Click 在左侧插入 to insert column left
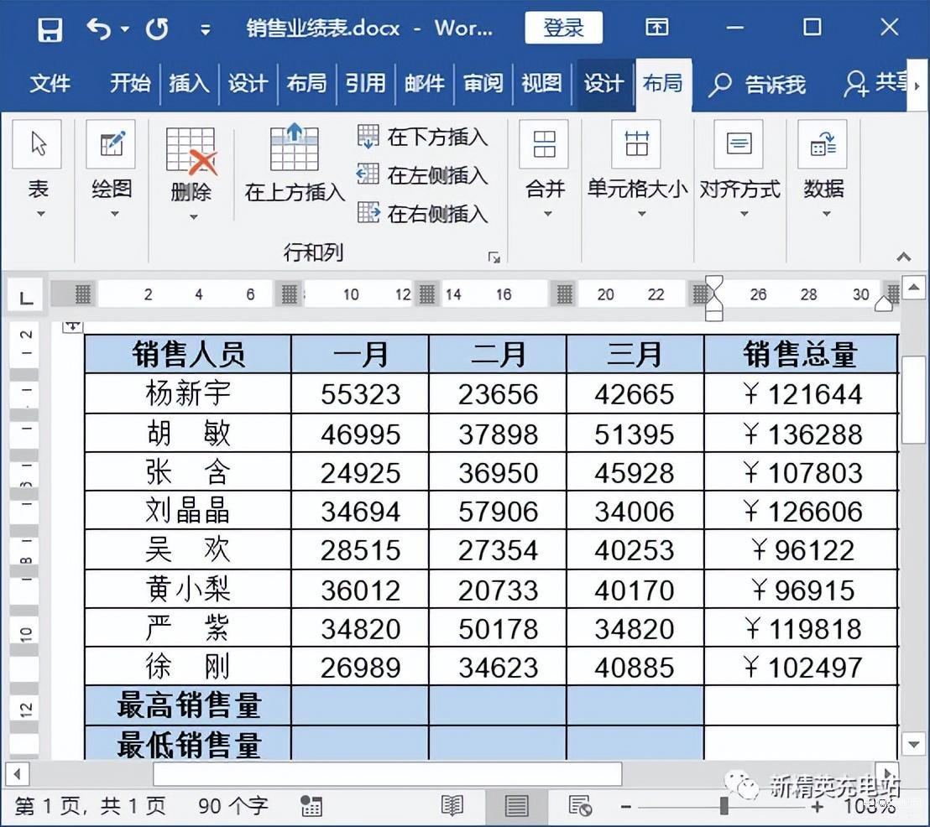Viewport: 930px width, 827px height. click(x=423, y=175)
